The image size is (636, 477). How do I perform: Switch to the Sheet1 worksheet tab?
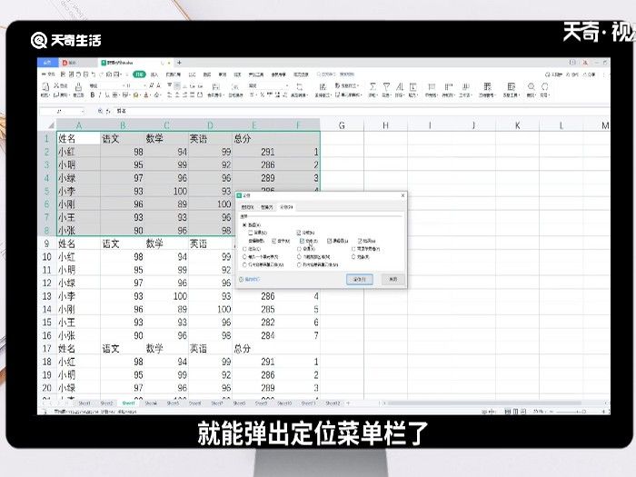84,403
